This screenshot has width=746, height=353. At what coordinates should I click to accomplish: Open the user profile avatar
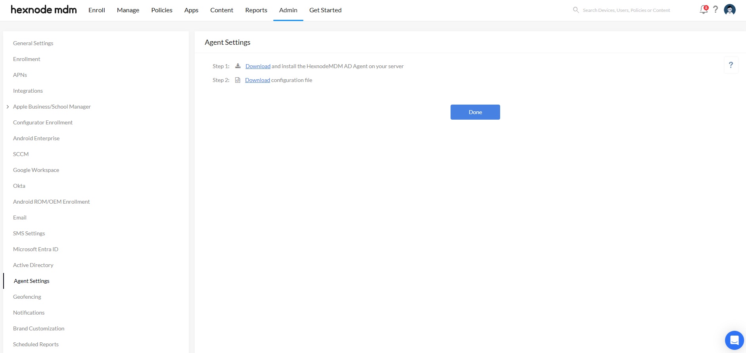point(730,10)
